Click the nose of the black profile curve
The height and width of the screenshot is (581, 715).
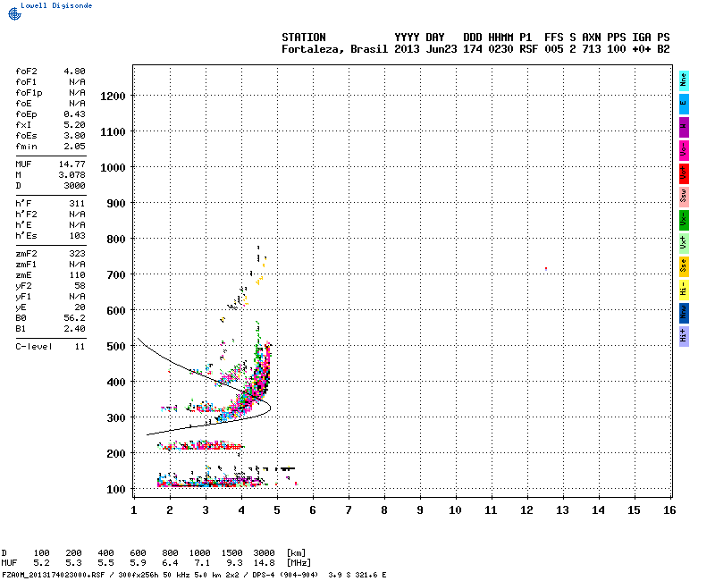point(270,407)
